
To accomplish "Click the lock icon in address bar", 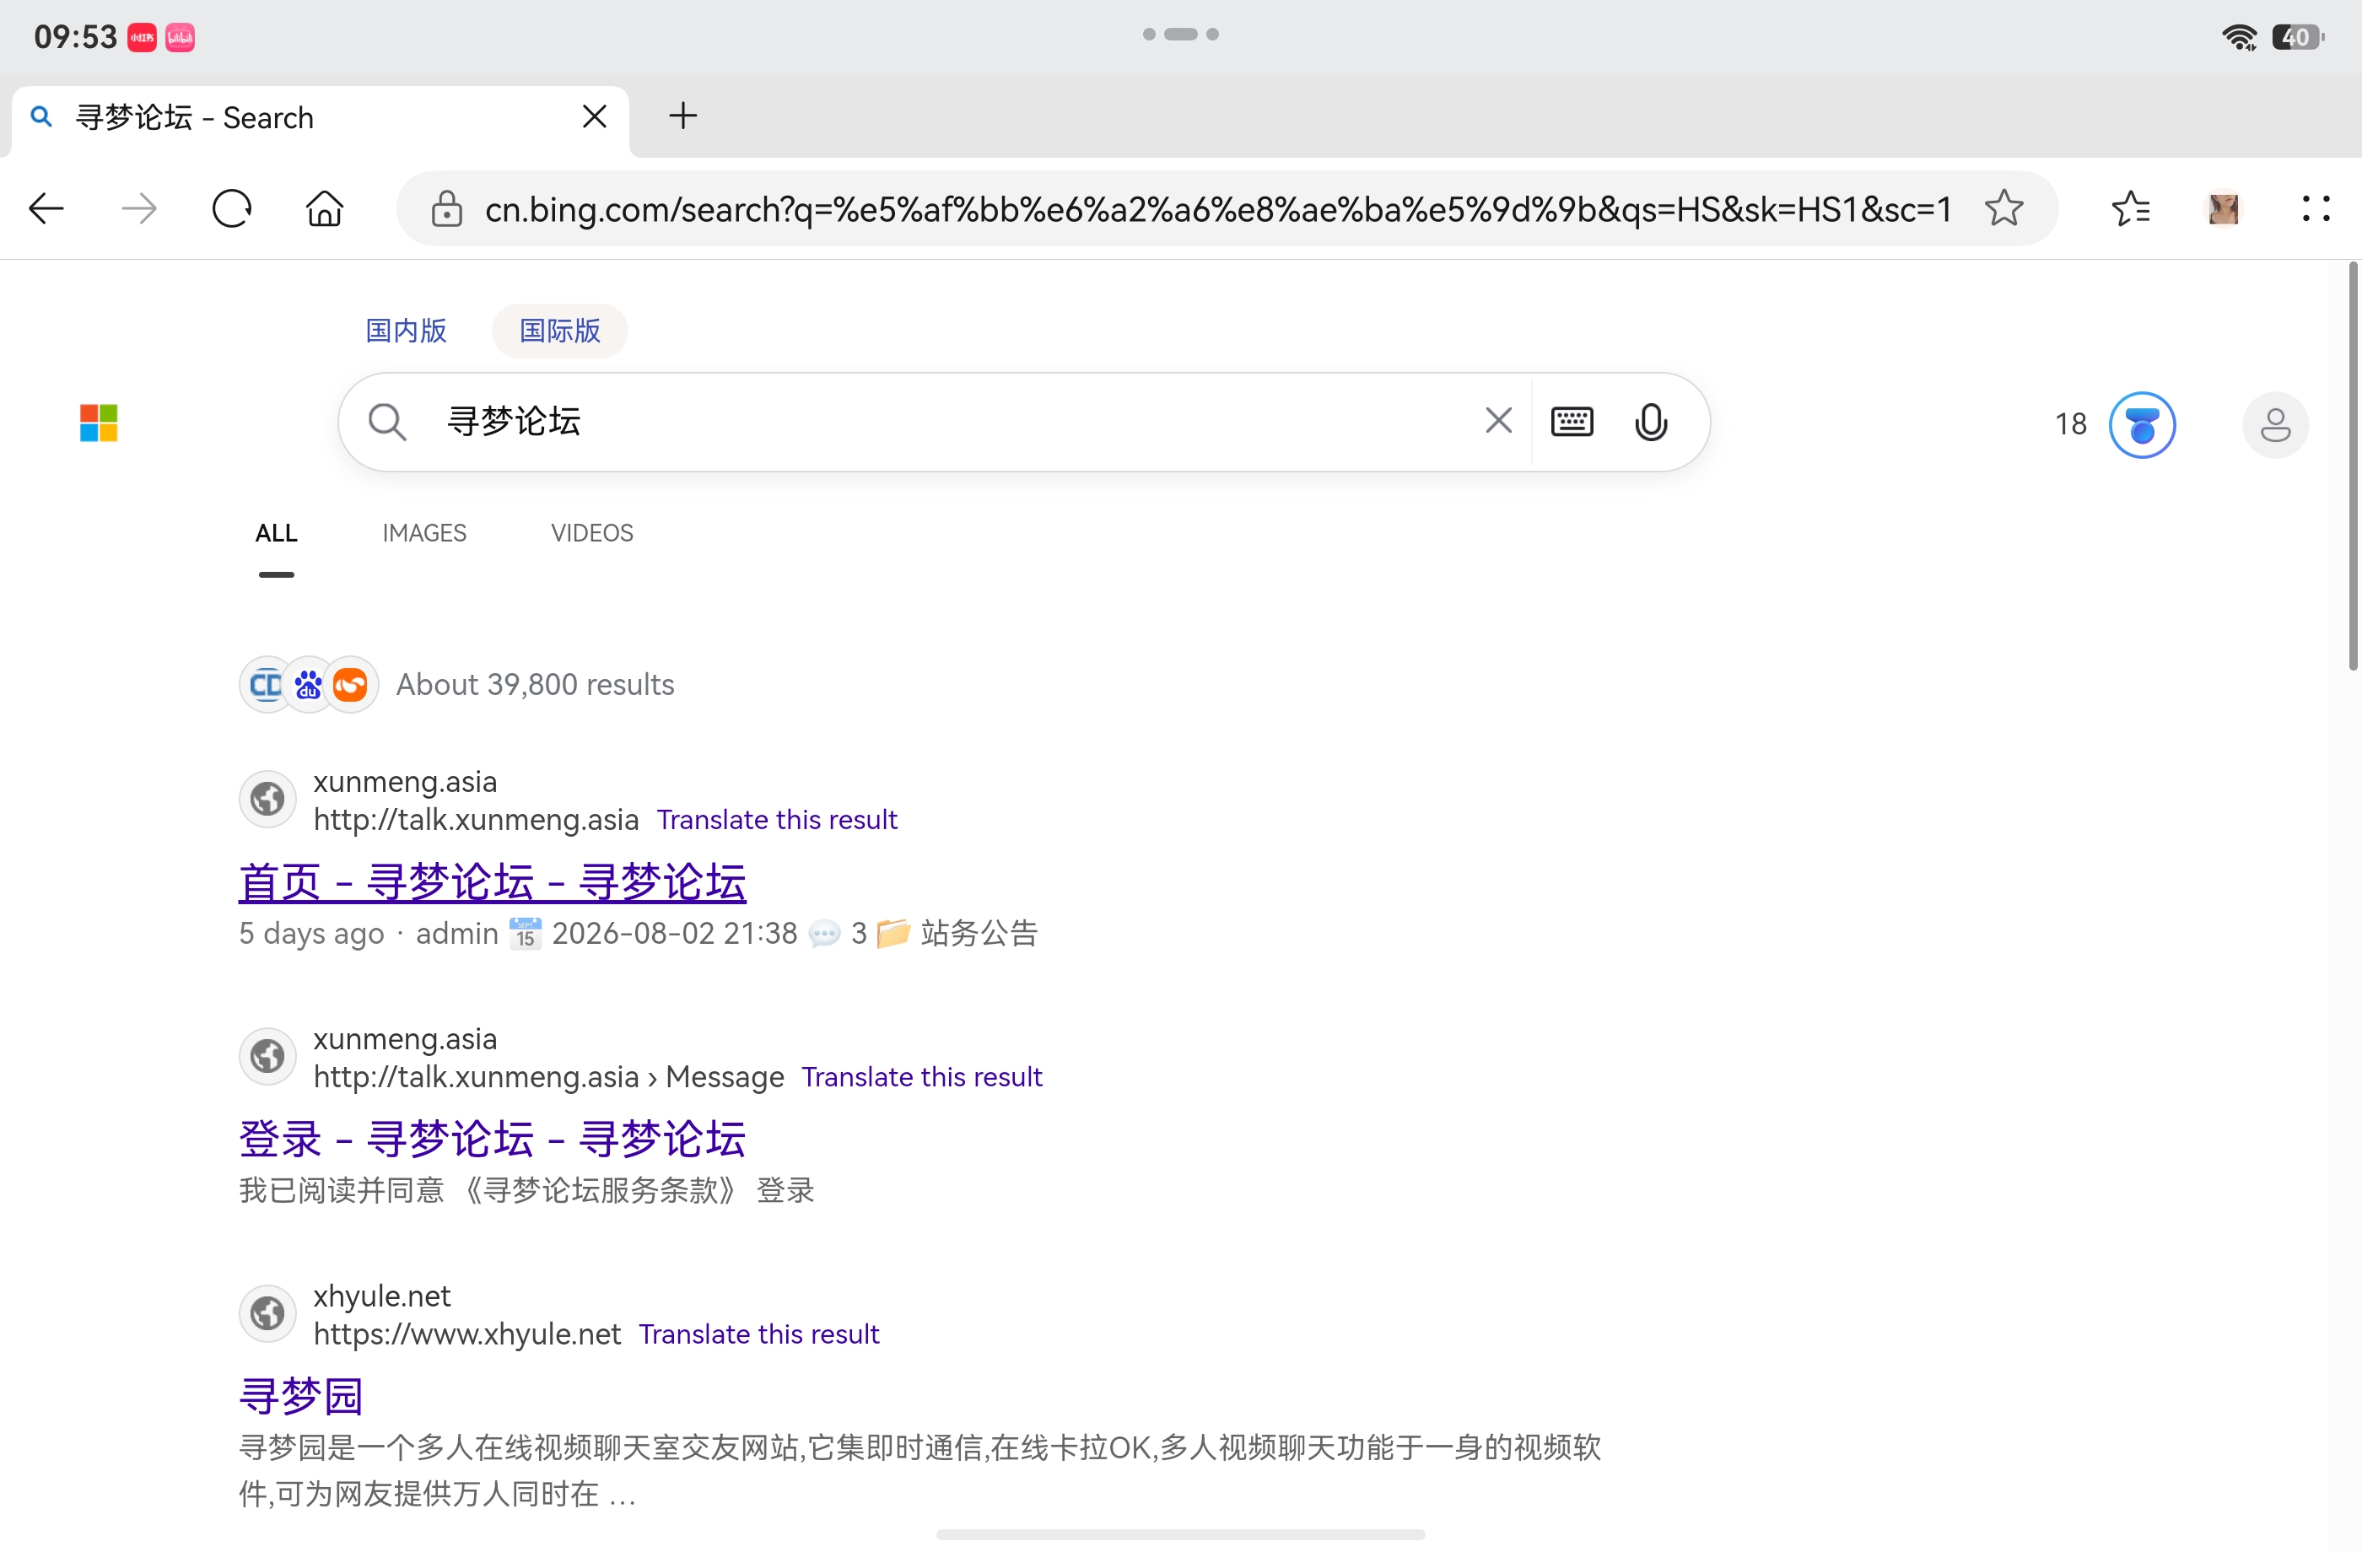I will (x=446, y=208).
